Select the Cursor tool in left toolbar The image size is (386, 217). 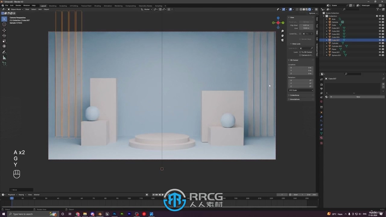tap(4, 24)
